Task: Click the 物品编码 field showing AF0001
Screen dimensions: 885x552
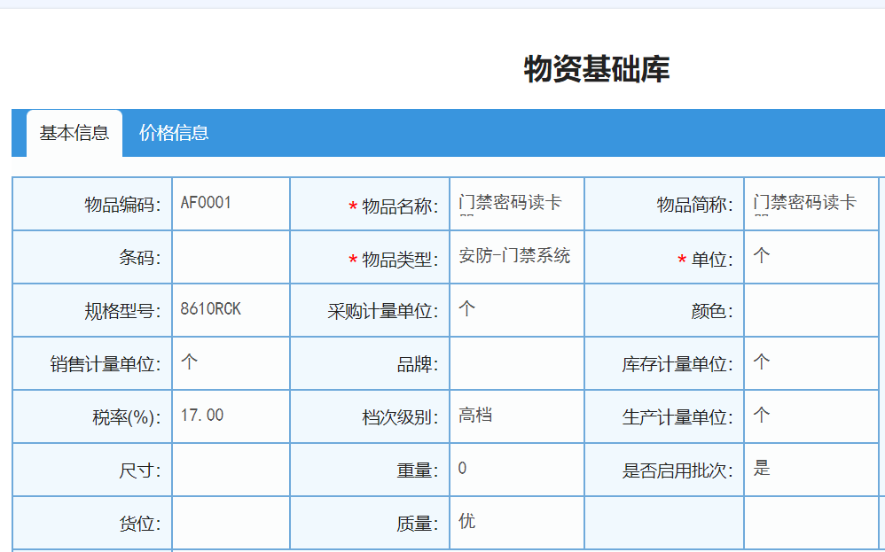Action: coord(231,204)
